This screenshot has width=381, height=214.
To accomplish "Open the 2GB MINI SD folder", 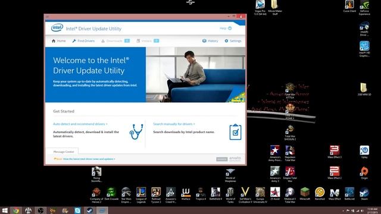I will tap(364, 89).
